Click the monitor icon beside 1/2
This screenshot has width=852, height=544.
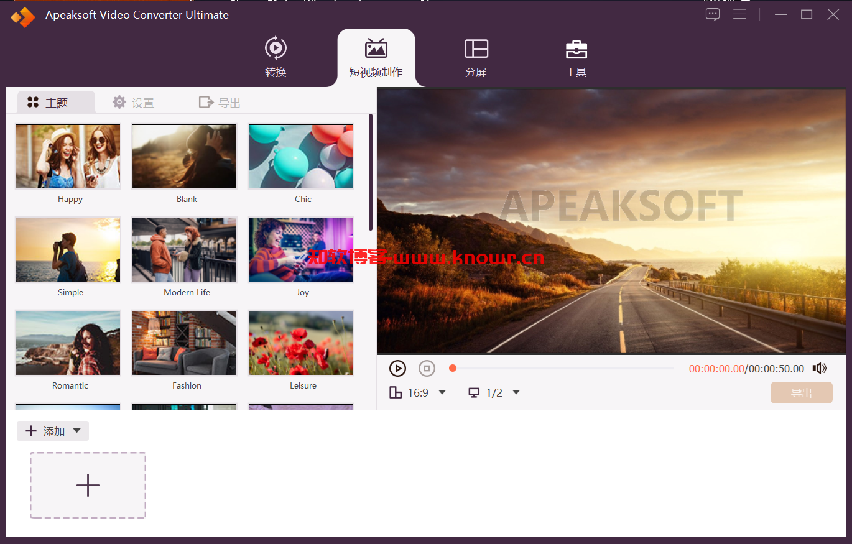475,392
